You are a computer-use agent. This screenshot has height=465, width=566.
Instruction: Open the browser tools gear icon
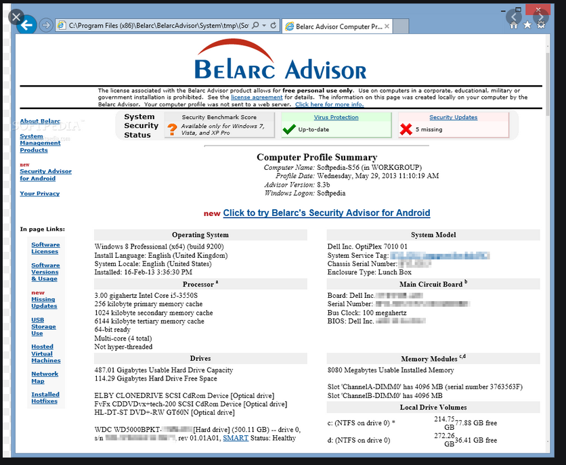pyautogui.click(x=541, y=25)
